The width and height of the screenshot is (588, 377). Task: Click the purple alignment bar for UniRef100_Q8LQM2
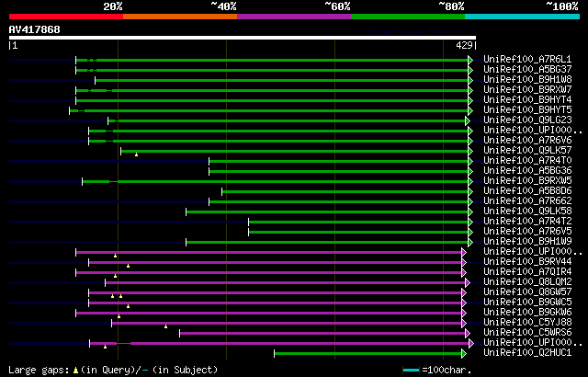(285, 282)
